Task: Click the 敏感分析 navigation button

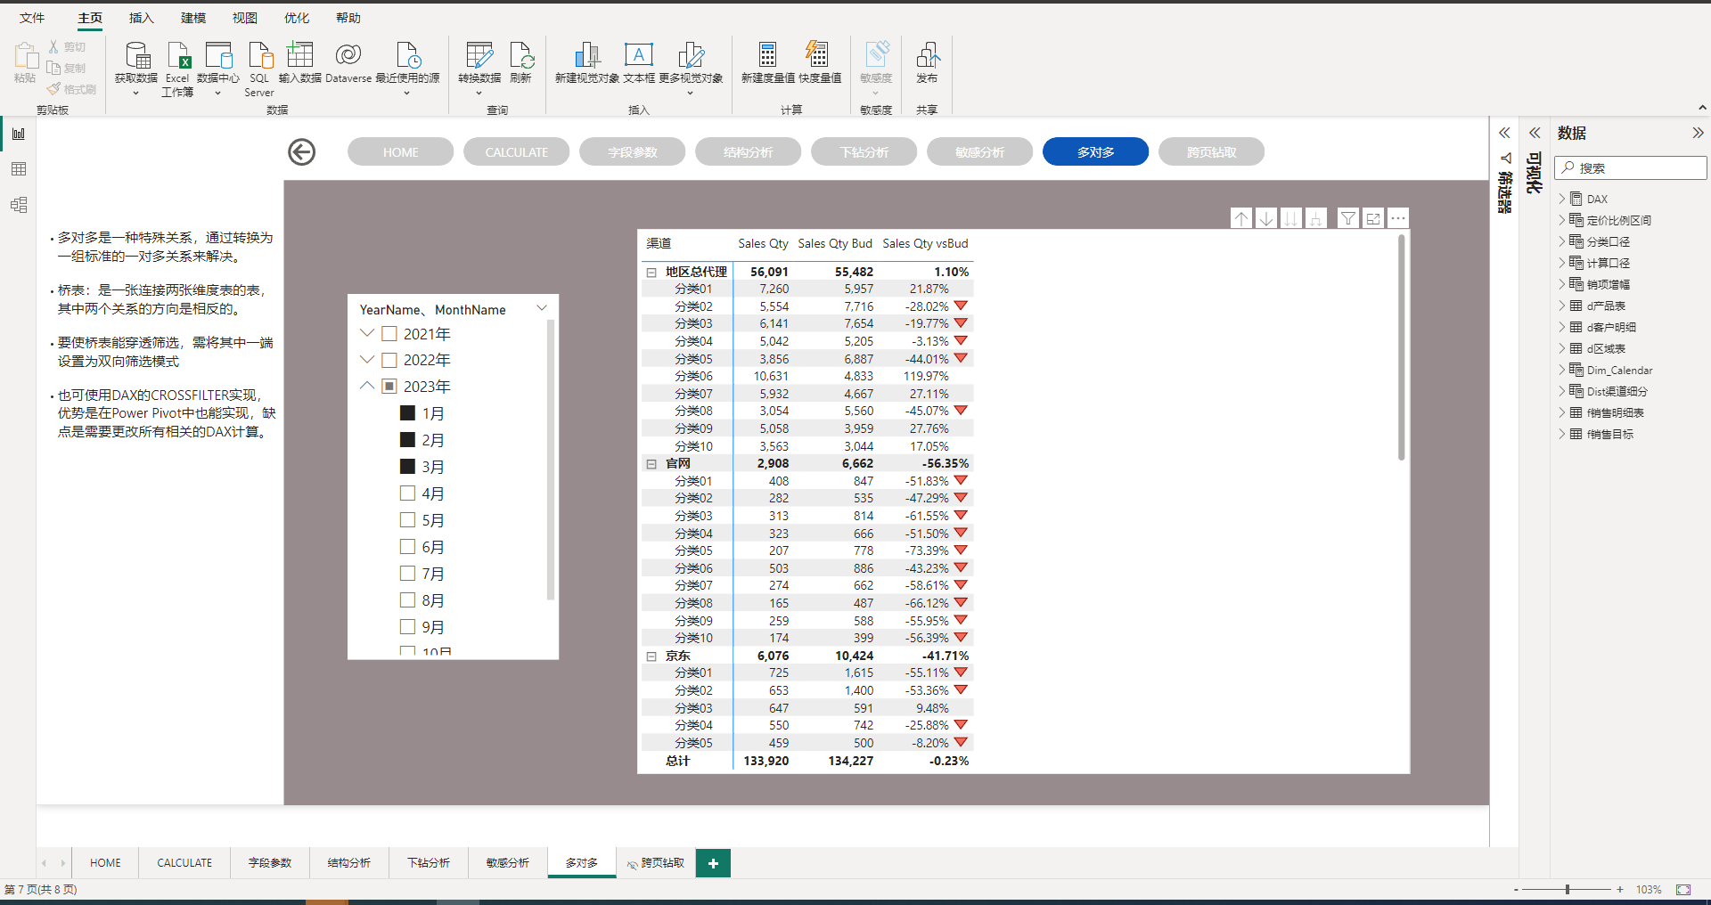Action: coord(980,152)
